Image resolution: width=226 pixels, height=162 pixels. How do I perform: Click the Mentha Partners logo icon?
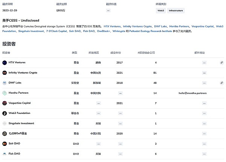[x=5, y=93]
